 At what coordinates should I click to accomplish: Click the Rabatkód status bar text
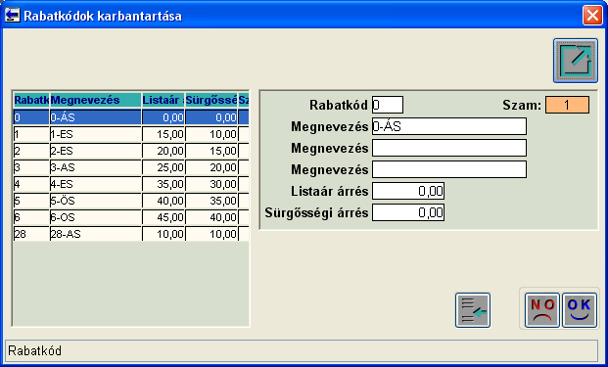click(35, 350)
